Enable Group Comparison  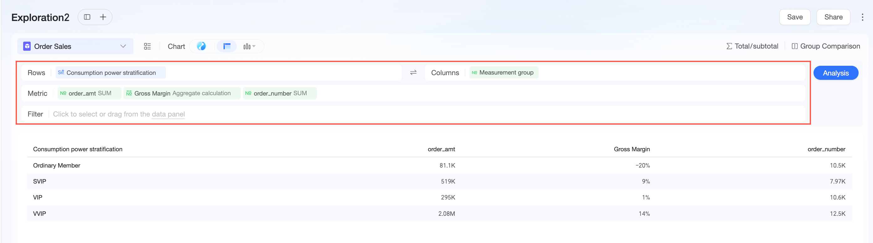click(825, 46)
